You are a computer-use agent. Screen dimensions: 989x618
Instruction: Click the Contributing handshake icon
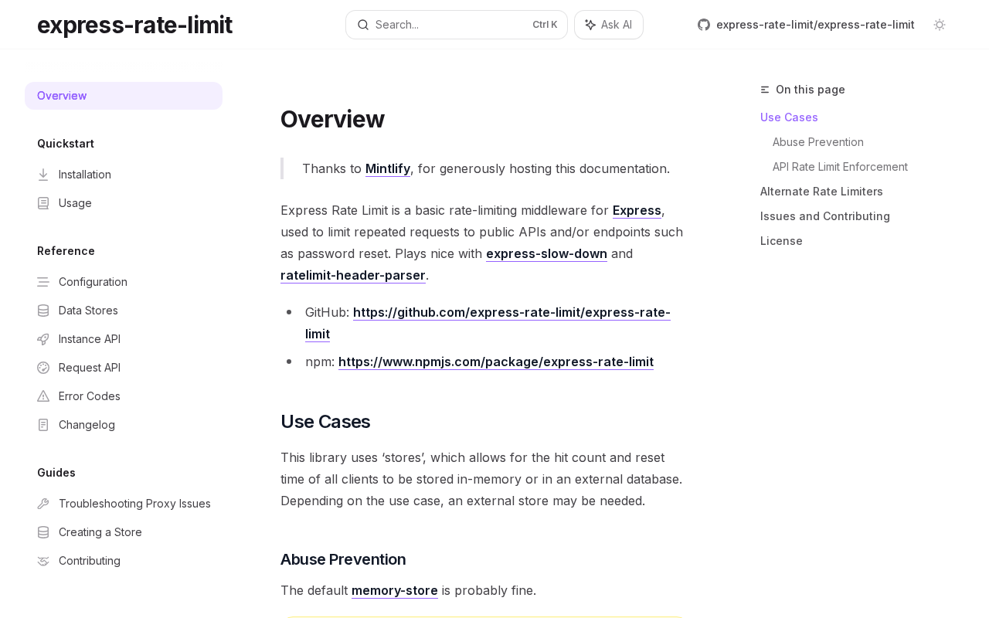(43, 561)
